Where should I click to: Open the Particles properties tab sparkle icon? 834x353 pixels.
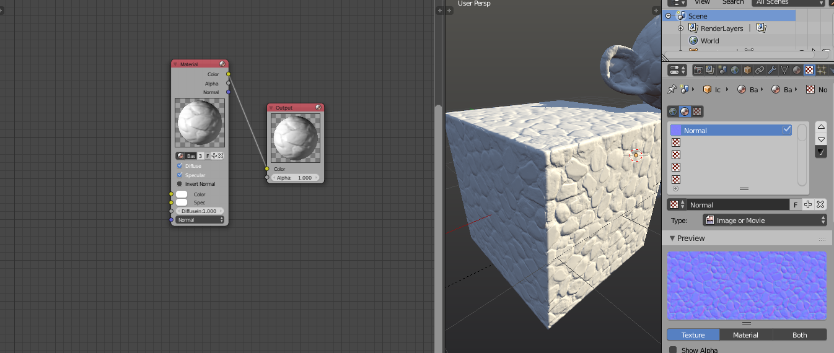(822, 70)
